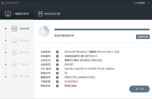Open the 备份资料 documents icon

coord(14,52)
